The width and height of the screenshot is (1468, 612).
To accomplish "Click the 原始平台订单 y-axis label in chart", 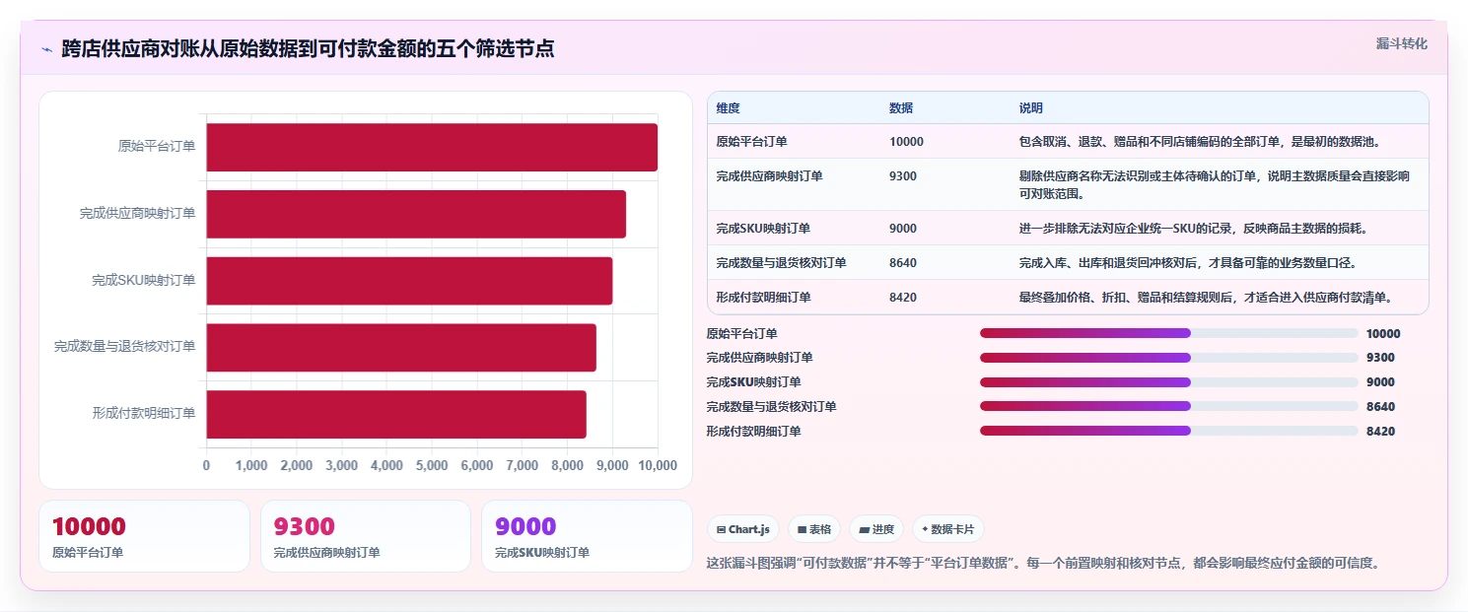I will pyautogui.click(x=157, y=147).
